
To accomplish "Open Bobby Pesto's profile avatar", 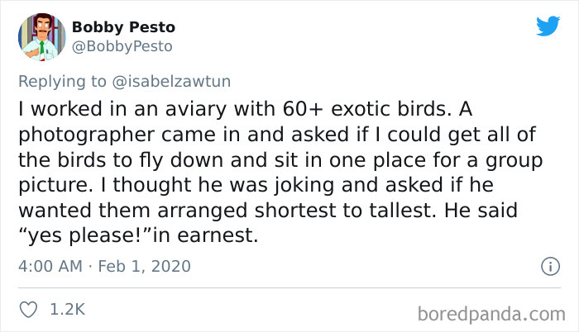I will click(x=41, y=37).
